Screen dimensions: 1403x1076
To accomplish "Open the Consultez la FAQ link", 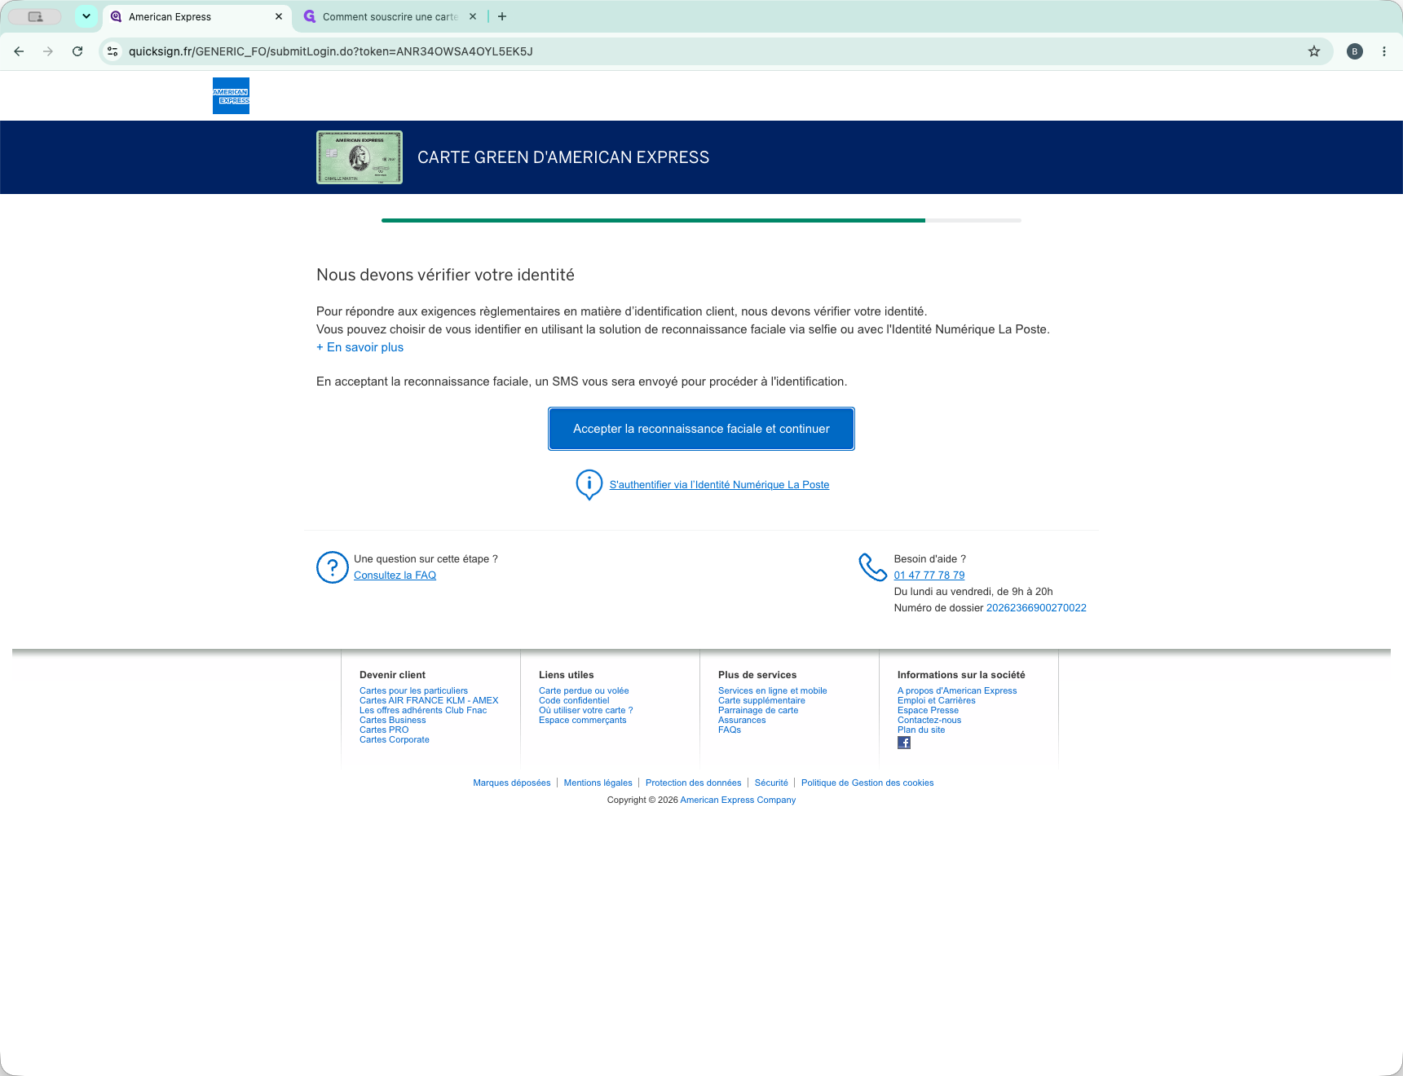I will [x=395, y=575].
